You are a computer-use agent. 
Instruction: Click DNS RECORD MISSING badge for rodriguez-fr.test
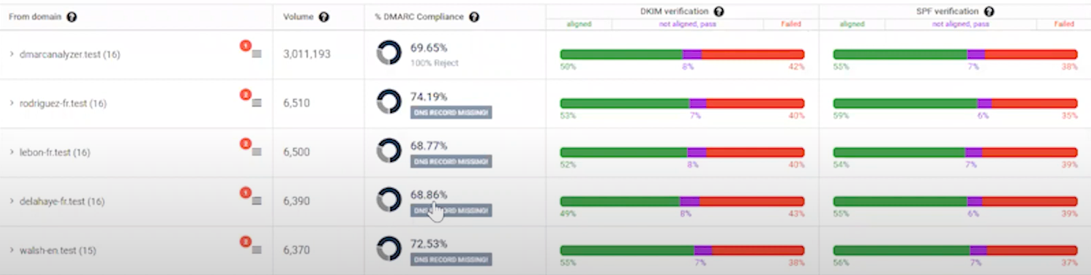[x=451, y=112]
